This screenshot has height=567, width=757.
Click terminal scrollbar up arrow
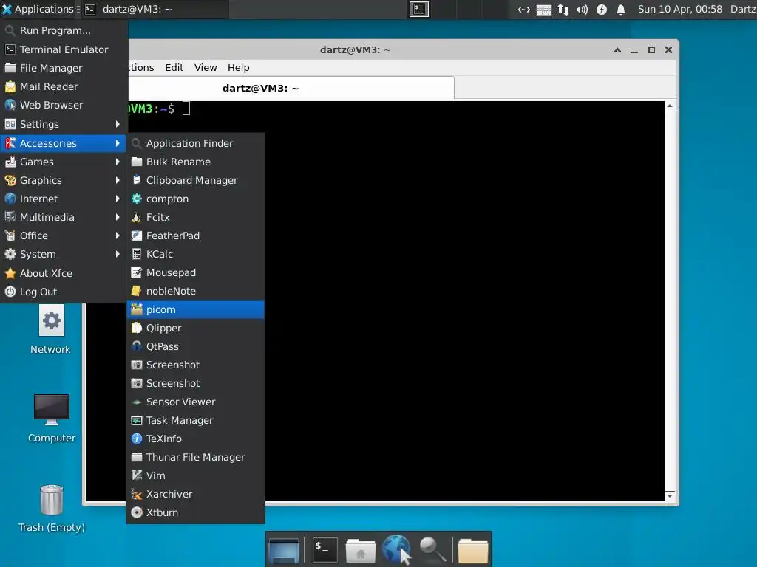[x=670, y=106]
